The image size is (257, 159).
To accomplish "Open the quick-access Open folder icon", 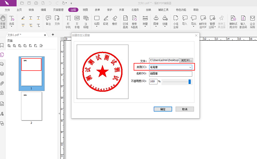I will click(22, 3).
